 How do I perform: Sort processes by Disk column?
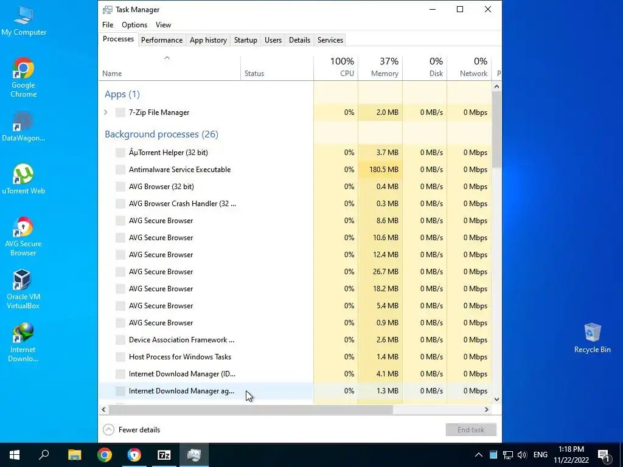[x=425, y=68]
